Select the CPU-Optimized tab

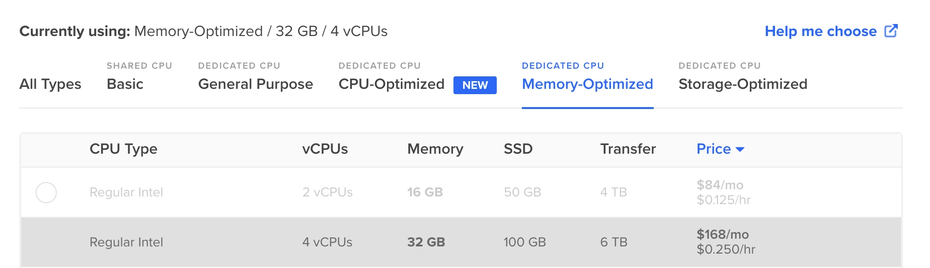391,84
